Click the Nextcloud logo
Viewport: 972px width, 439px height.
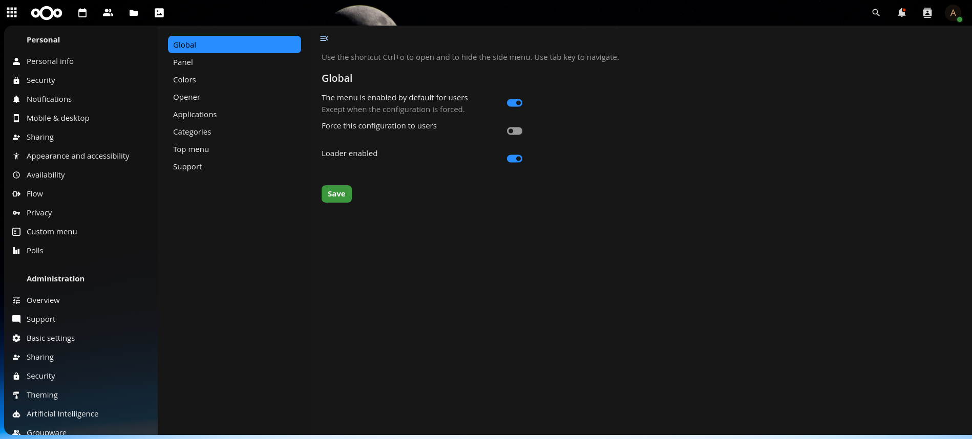[47, 13]
